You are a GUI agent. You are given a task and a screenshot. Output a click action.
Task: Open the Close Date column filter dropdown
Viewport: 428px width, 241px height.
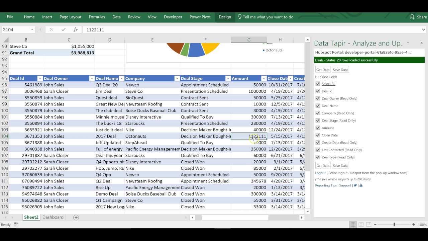coord(291,79)
